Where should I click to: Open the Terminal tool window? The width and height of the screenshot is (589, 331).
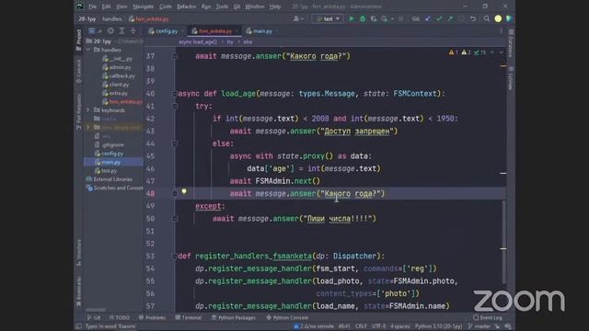coord(189,317)
